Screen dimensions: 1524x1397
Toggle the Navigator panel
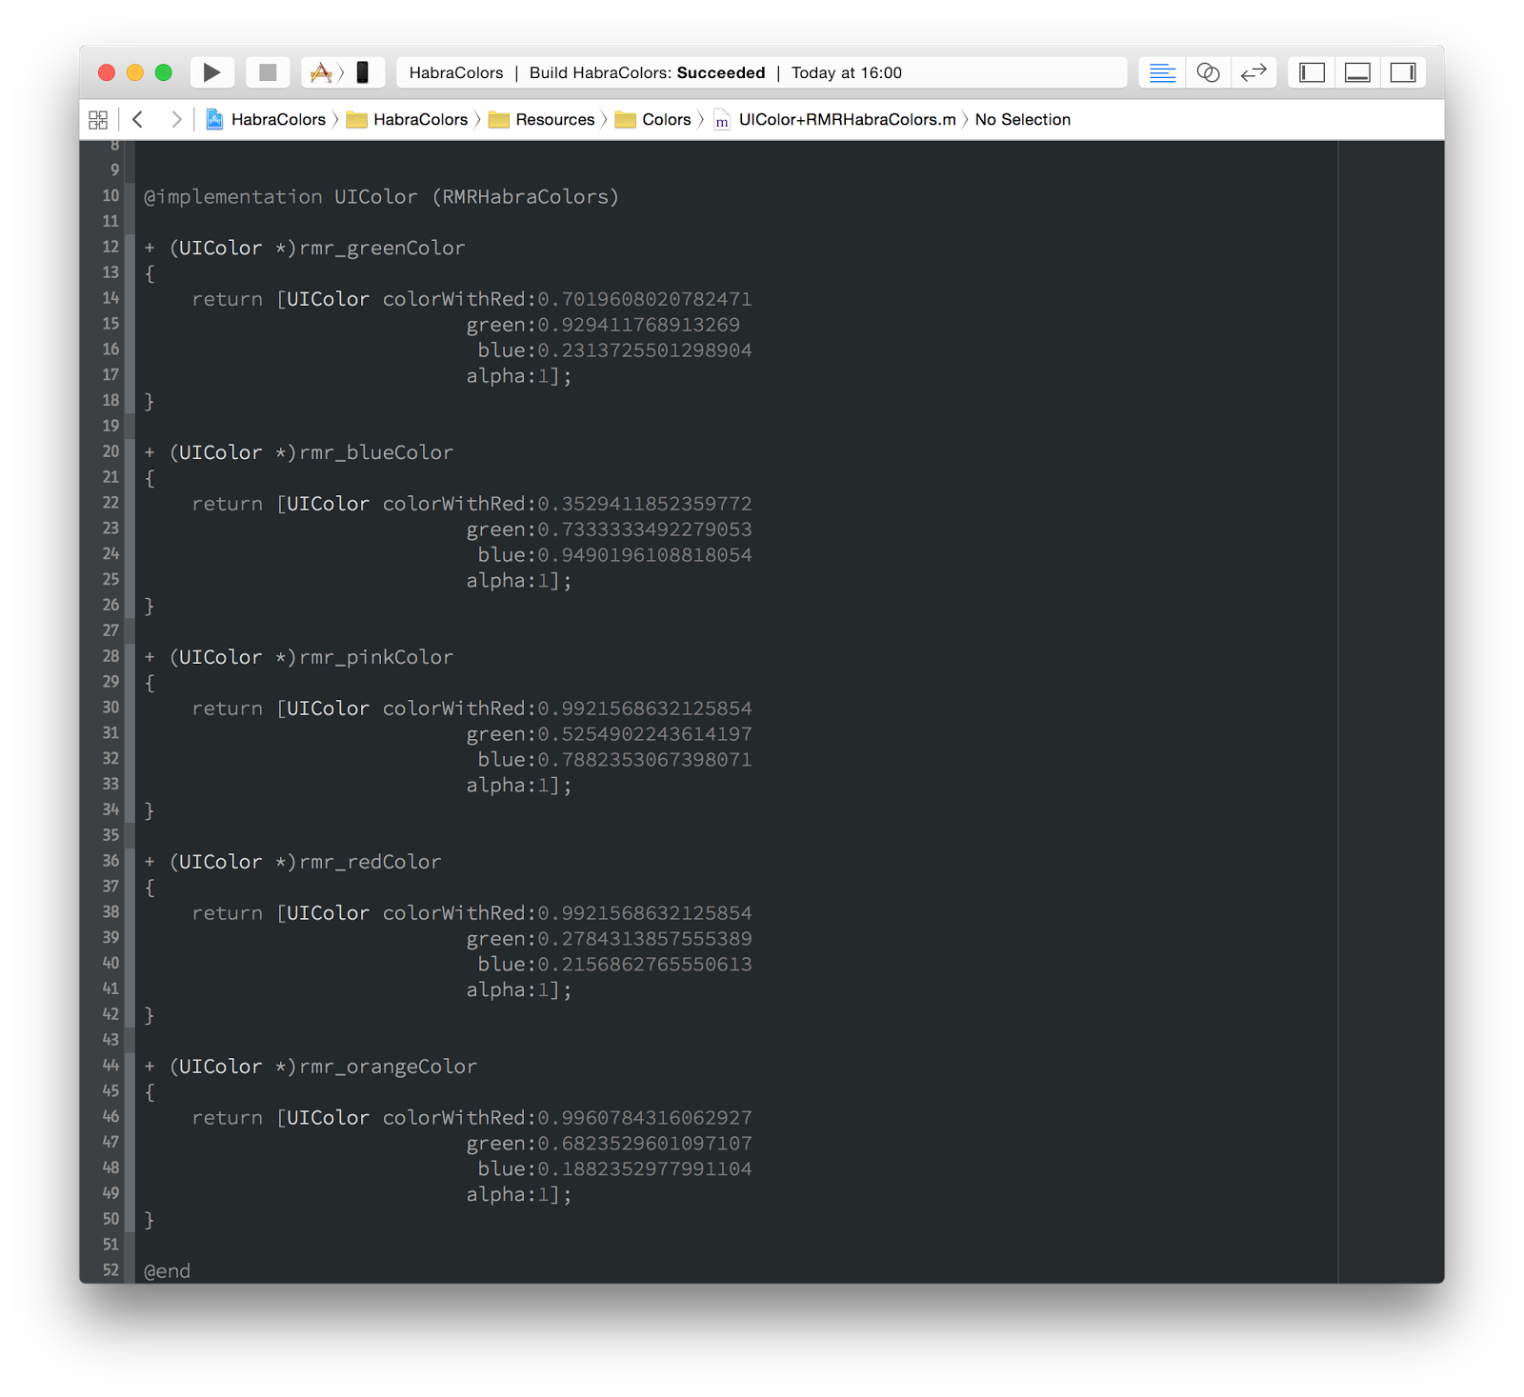tap(1312, 72)
